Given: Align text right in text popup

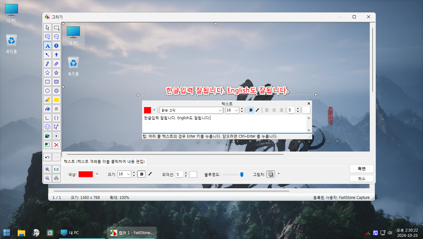Looking at the screenshot, I should pyautogui.click(x=281, y=110).
